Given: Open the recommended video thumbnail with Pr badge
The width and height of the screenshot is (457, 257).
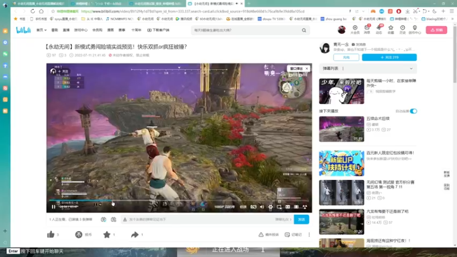Looking at the screenshot, I should point(342,91).
